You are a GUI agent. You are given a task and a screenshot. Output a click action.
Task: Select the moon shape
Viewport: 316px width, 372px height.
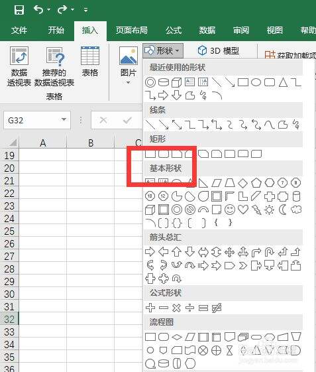[x=283, y=210]
